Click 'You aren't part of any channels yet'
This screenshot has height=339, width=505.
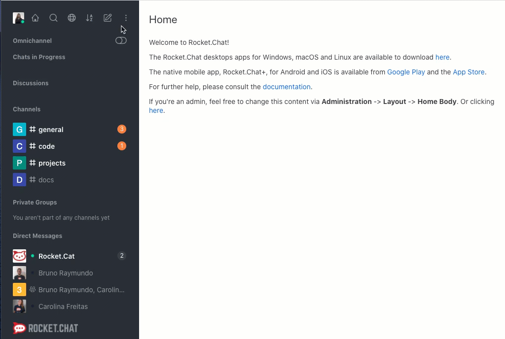(61, 218)
